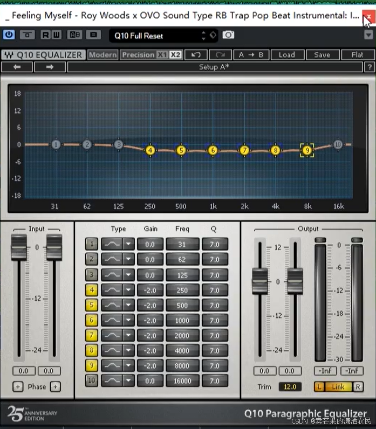Open filter type dropdown for band 1
The image size is (376, 429).
coord(128,244)
